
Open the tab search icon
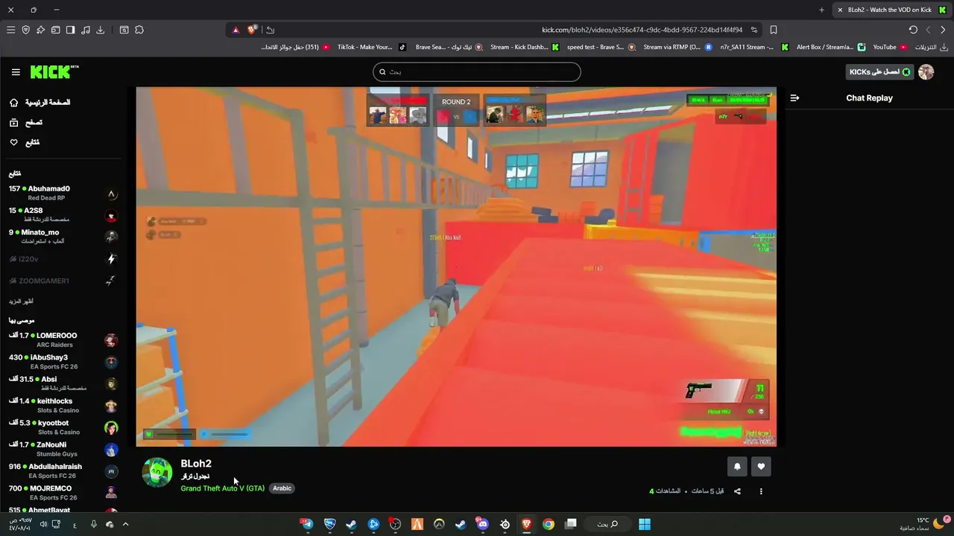click(124, 30)
